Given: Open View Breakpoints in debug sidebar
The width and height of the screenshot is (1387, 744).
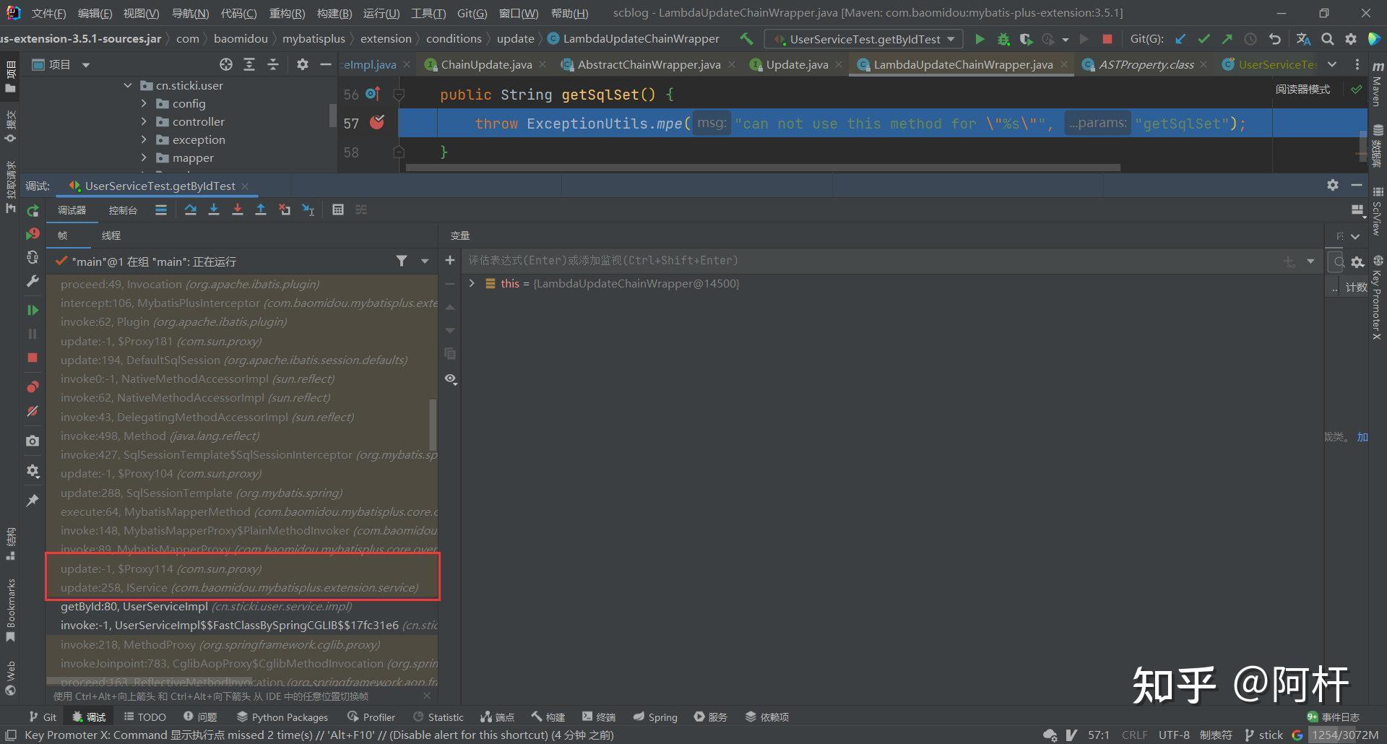Looking at the screenshot, I should (x=33, y=387).
